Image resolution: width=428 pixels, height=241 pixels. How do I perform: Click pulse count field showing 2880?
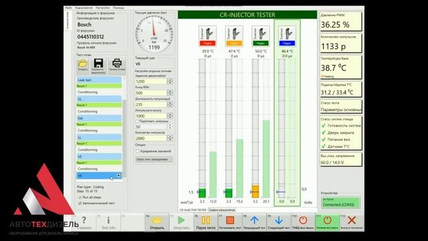tap(151, 138)
